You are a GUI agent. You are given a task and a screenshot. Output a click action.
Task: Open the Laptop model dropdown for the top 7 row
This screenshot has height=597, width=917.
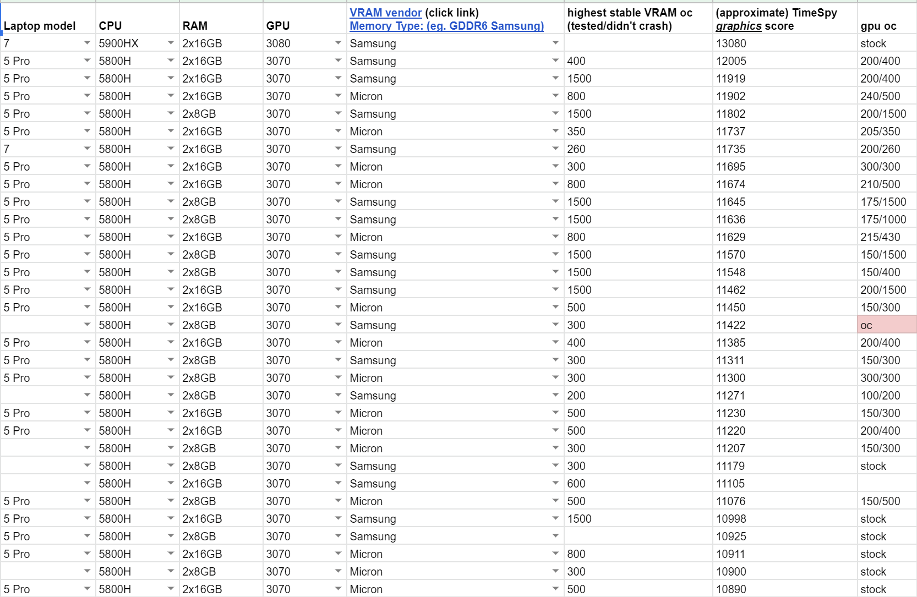point(87,43)
